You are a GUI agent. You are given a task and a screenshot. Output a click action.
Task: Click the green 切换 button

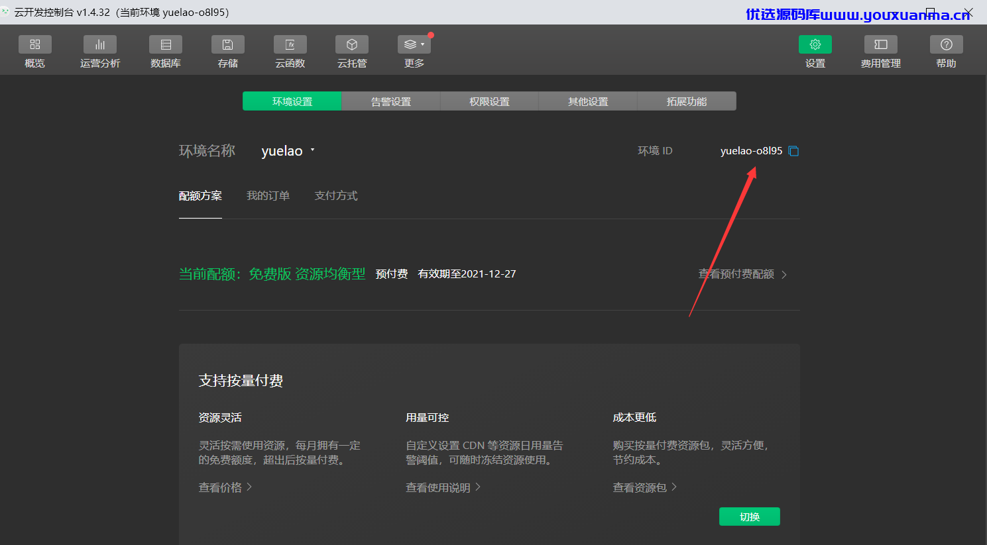(750, 517)
